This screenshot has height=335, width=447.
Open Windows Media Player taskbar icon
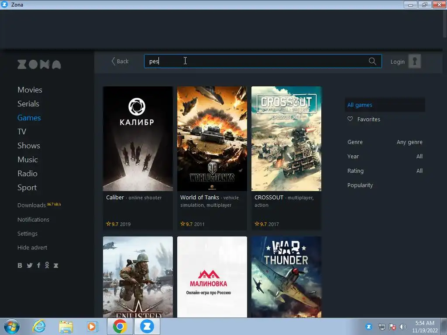point(92,327)
